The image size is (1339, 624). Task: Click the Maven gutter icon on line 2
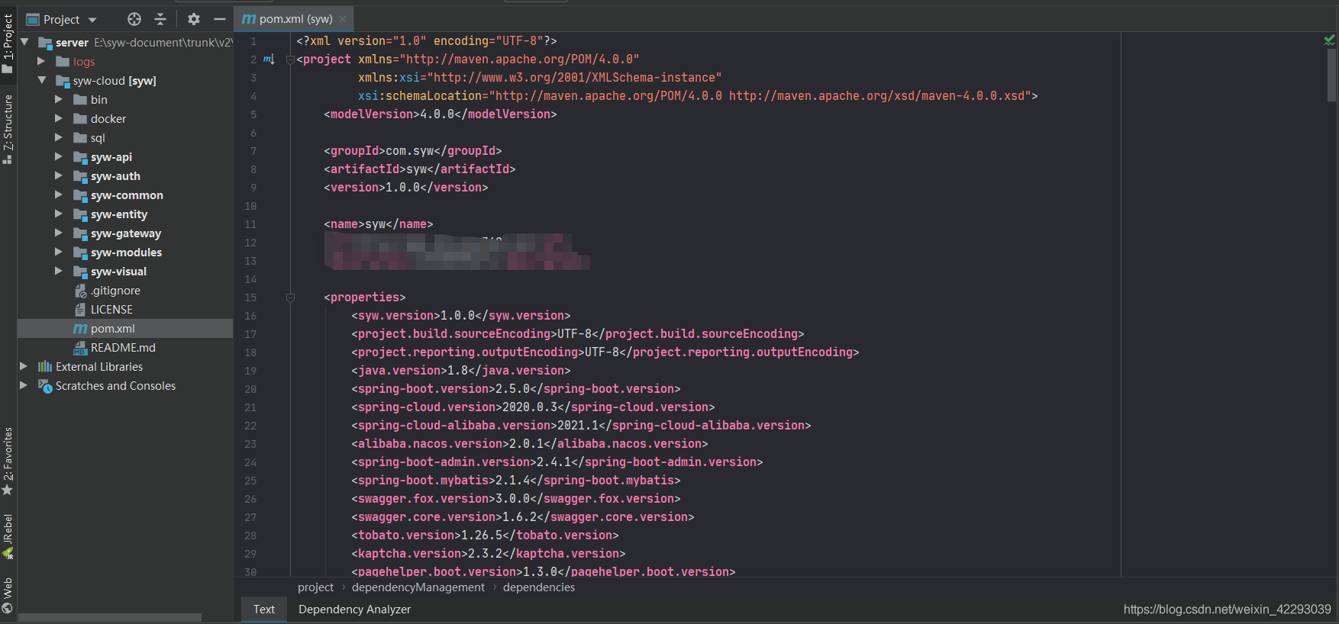coord(268,60)
